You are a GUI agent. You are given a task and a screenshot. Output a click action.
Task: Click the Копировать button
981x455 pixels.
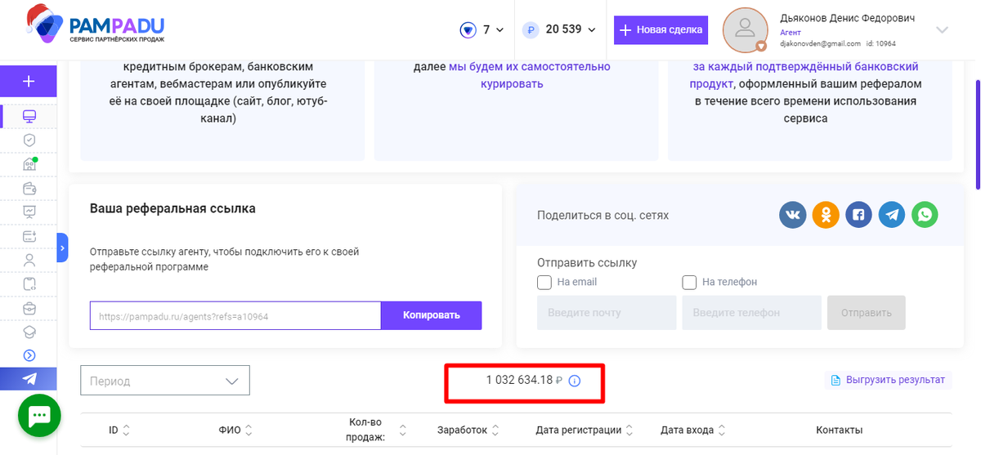click(431, 315)
